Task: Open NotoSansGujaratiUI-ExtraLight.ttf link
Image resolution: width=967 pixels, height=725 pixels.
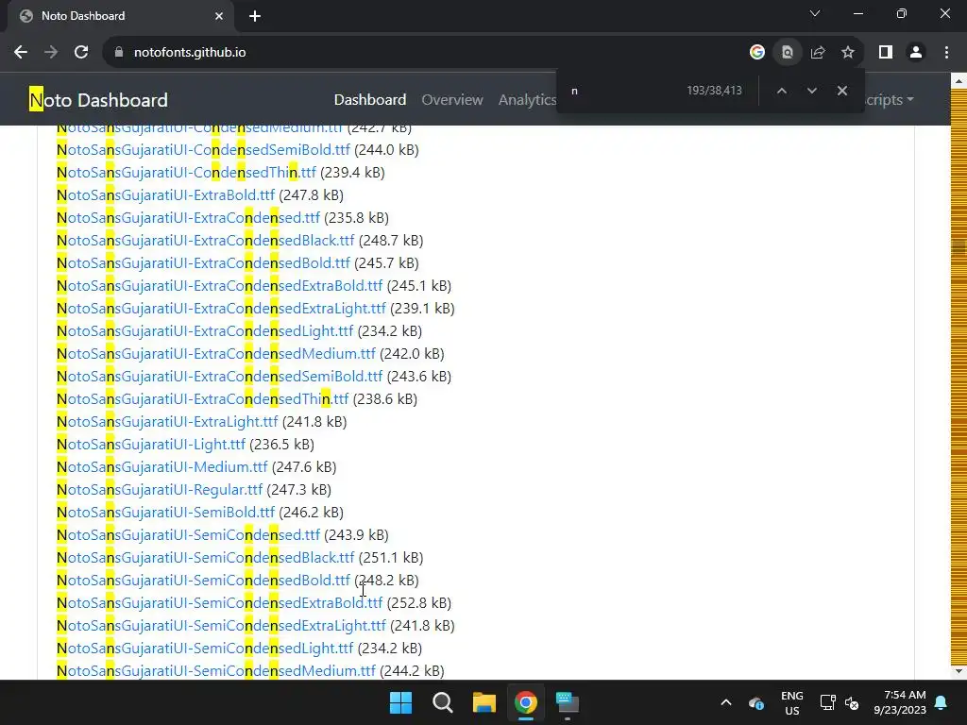Action: coord(167,422)
